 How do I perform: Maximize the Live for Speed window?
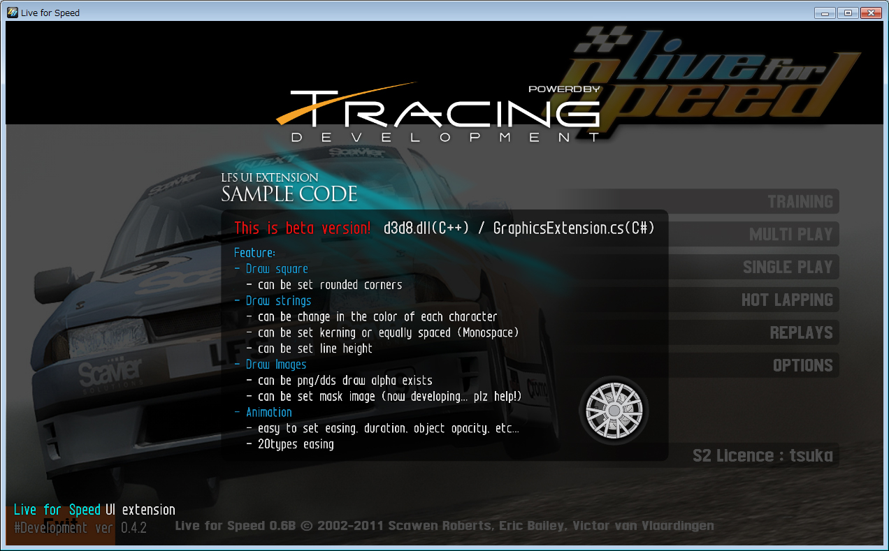848,13
